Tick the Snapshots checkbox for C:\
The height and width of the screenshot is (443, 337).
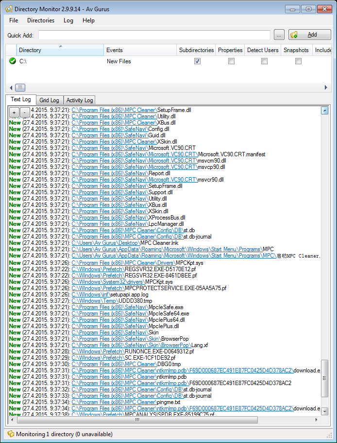298,61
